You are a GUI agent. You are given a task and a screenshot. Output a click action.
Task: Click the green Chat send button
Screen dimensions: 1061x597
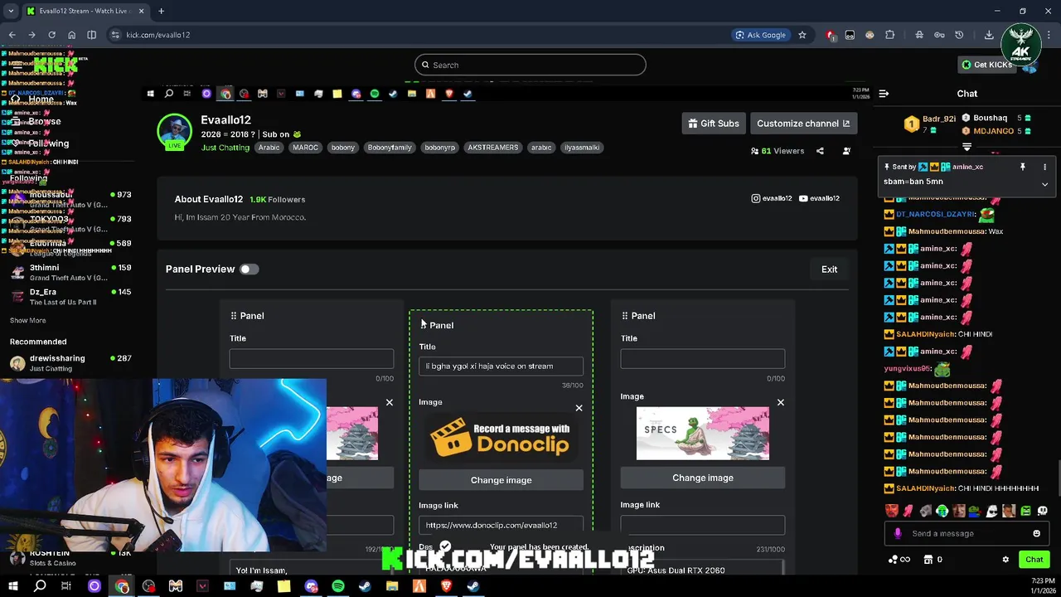click(x=1034, y=560)
